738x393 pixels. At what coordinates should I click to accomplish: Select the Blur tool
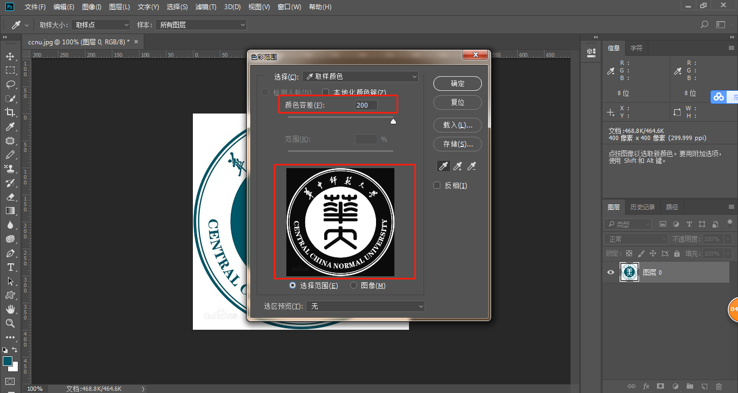click(x=10, y=225)
